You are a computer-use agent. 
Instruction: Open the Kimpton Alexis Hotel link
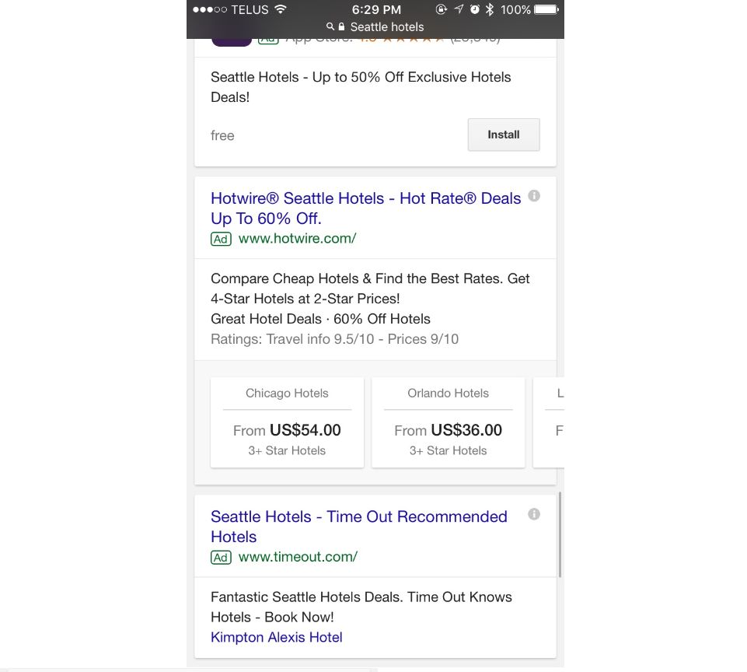pyautogui.click(x=276, y=637)
